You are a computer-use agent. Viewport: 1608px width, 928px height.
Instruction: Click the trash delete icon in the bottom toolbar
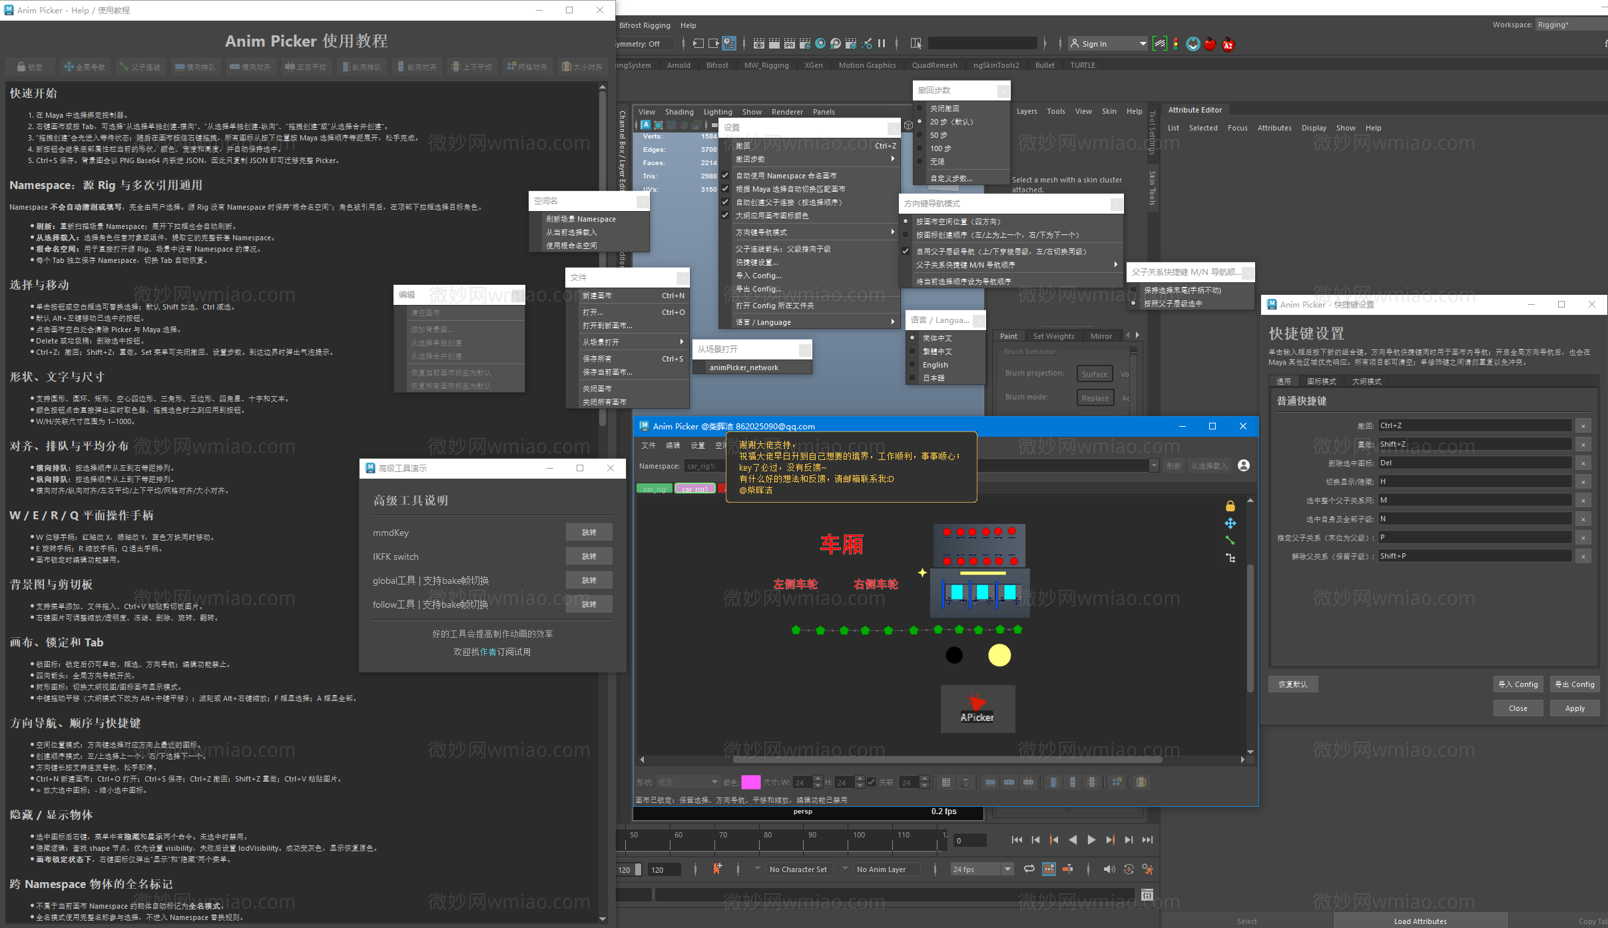tap(965, 782)
